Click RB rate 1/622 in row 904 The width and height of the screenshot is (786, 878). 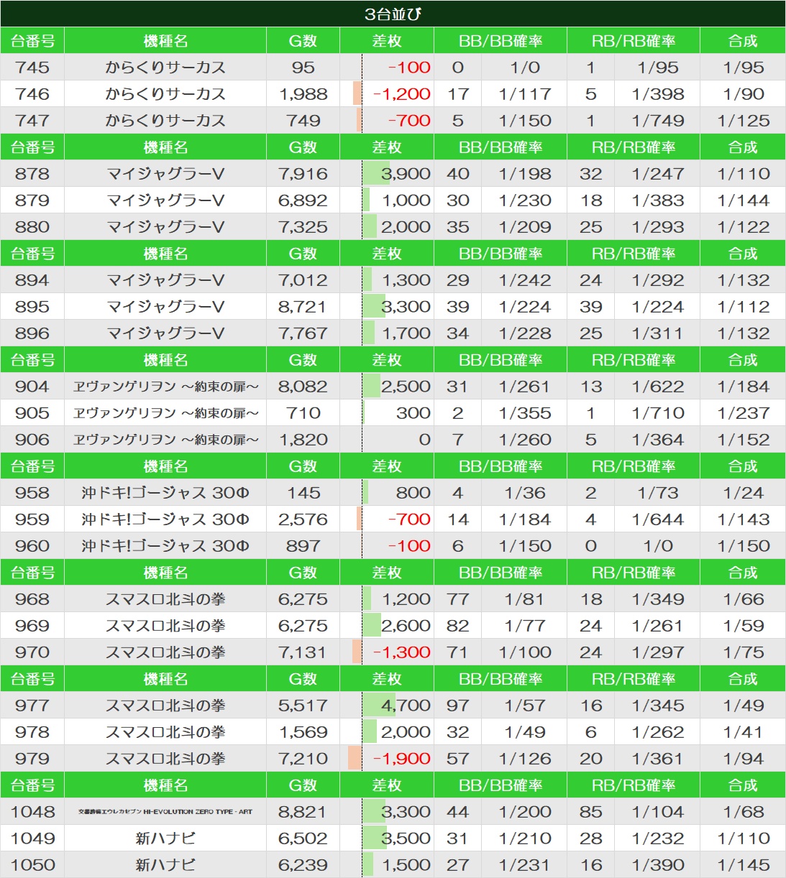[658, 387]
